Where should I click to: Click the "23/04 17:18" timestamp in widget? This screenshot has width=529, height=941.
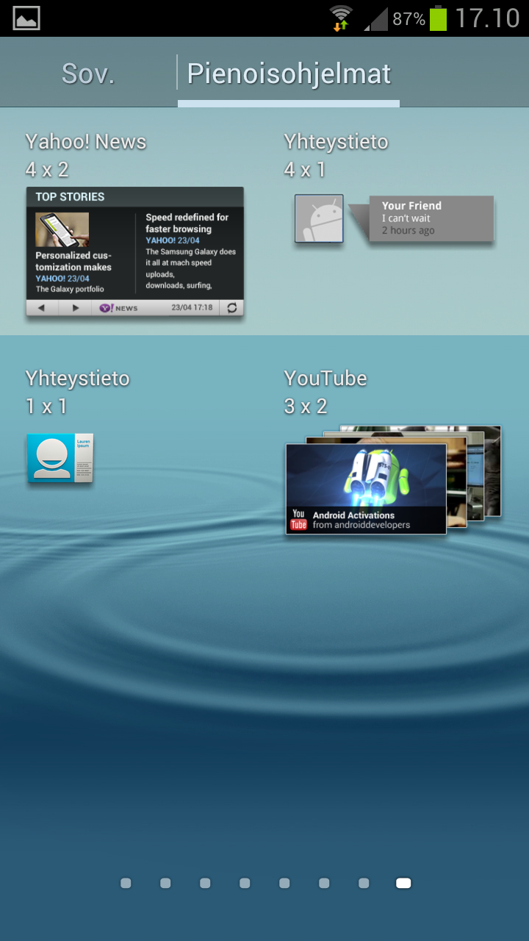[192, 308]
